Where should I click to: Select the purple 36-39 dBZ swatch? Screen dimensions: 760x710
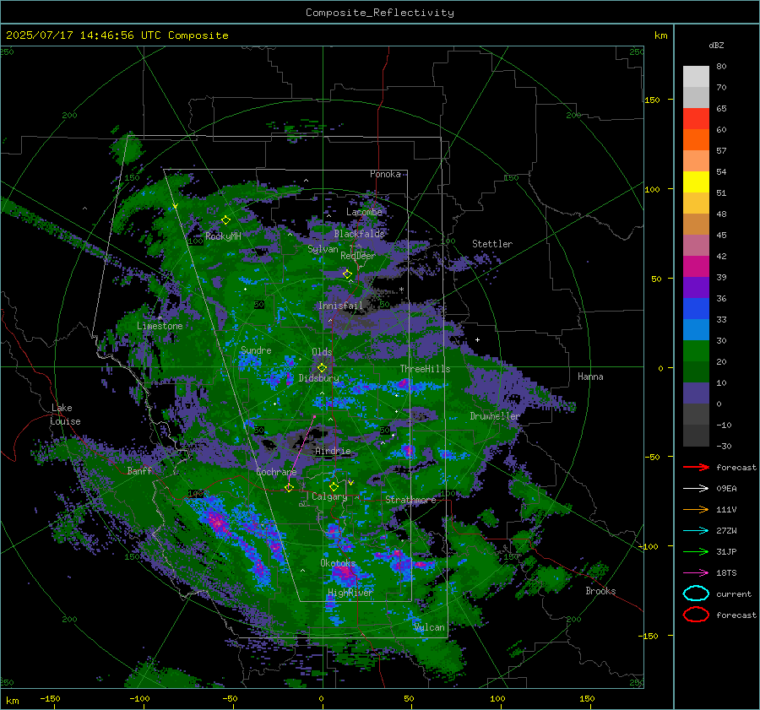click(x=696, y=288)
